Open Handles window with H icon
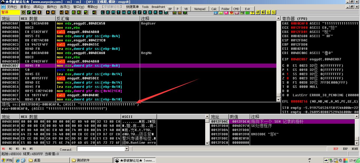The height and width of the screenshot is (163, 360). click(129, 12)
